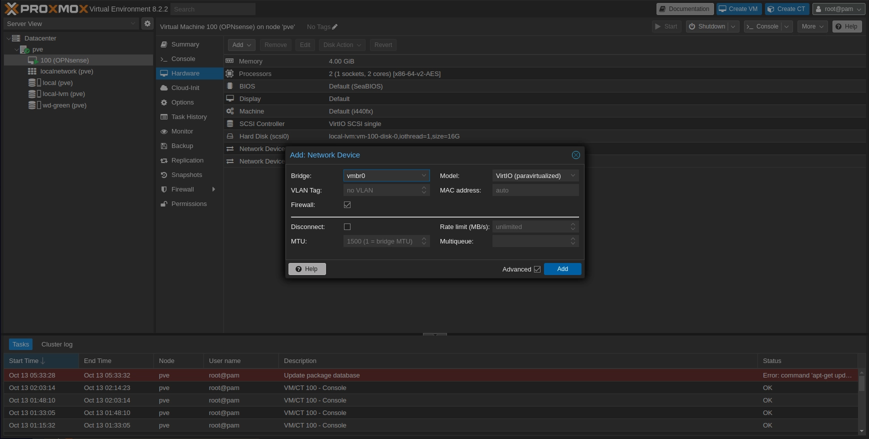Open the Console side menu item
869x439 pixels.
pyautogui.click(x=189, y=59)
